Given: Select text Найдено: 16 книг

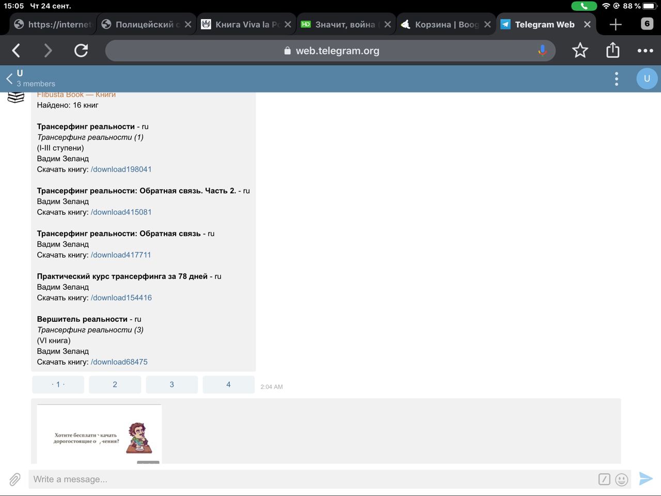Looking at the screenshot, I should pos(68,105).
